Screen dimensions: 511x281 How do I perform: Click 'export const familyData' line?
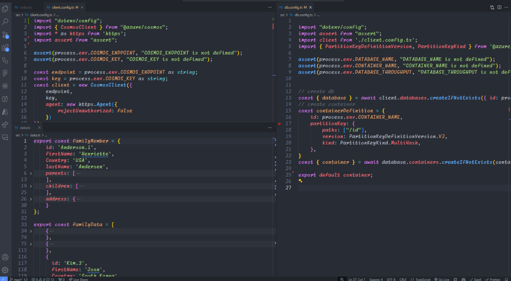click(x=74, y=225)
